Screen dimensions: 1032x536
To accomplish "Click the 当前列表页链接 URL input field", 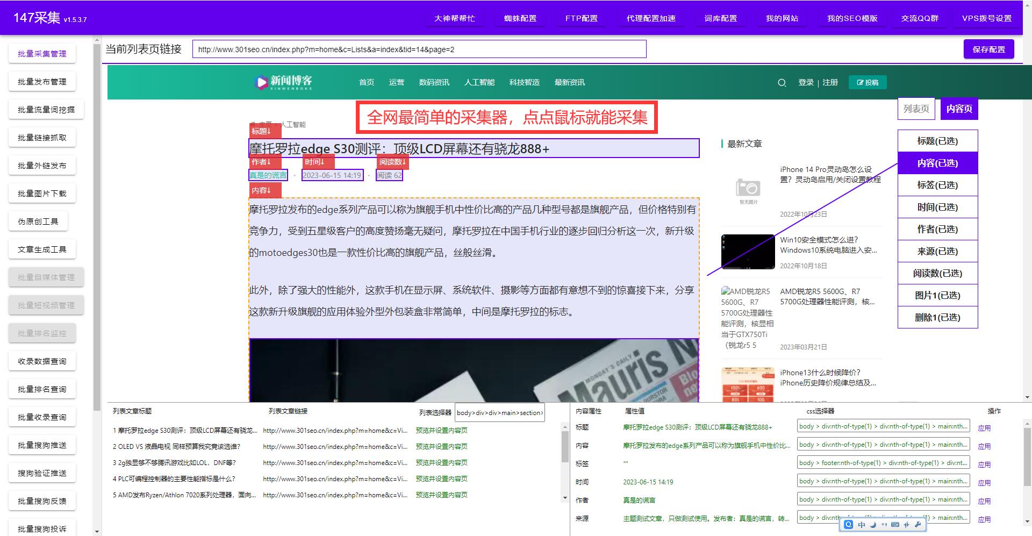I will click(419, 49).
